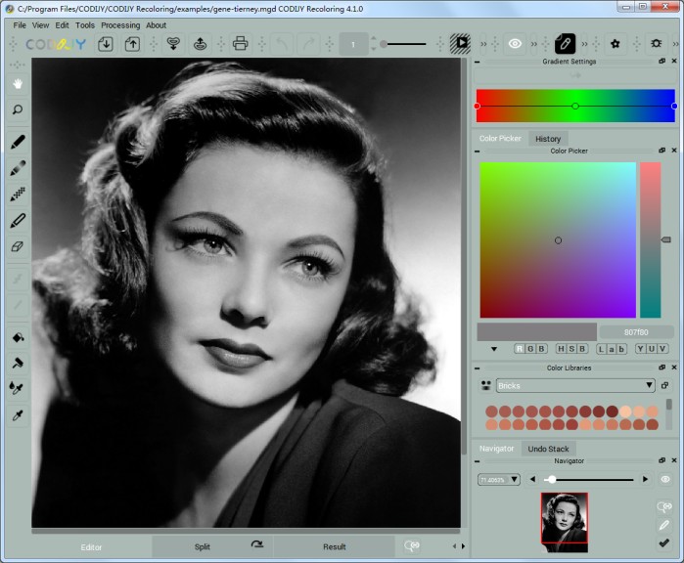Click the paint roller tool icon
Viewport: 684px width, 563px height.
pyautogui.click(x=18, y=363)
